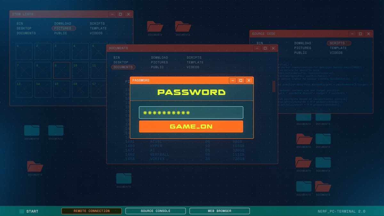Select BIN in the Source Code window
384x216 pixels.
pos(260,43)
